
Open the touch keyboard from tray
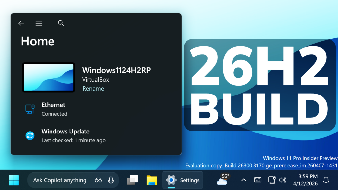tap(258, 180)
